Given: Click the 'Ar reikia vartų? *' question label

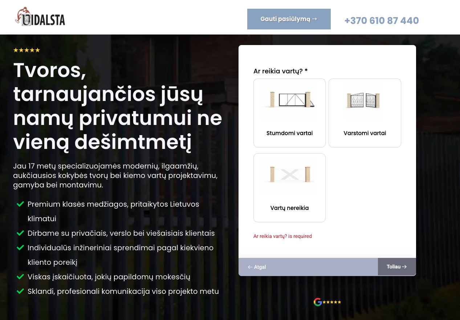Looking at the screenshot, I should (x=280, y=71).
